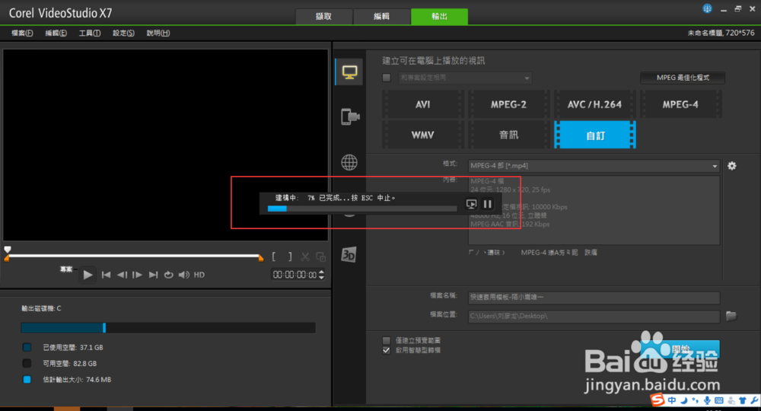
Task: Select the Device output category icon
Action: pyautogui.click(x=350, y=117)
